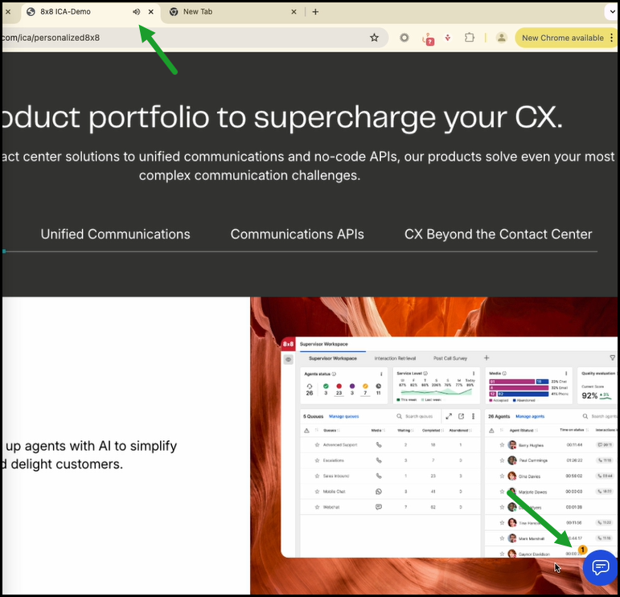Open the Chrome profile avatar
This screenshot has width=620, height=597.
tap(501, 38)
